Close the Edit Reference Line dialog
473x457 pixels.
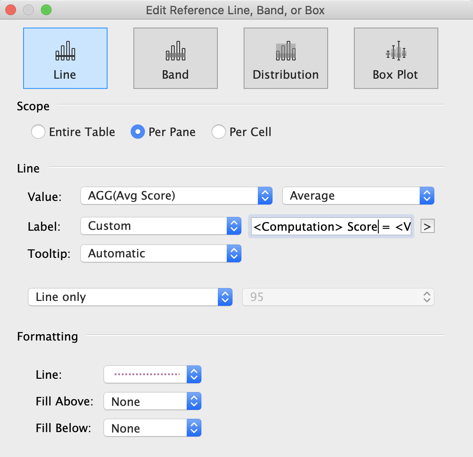pos(11,10)
